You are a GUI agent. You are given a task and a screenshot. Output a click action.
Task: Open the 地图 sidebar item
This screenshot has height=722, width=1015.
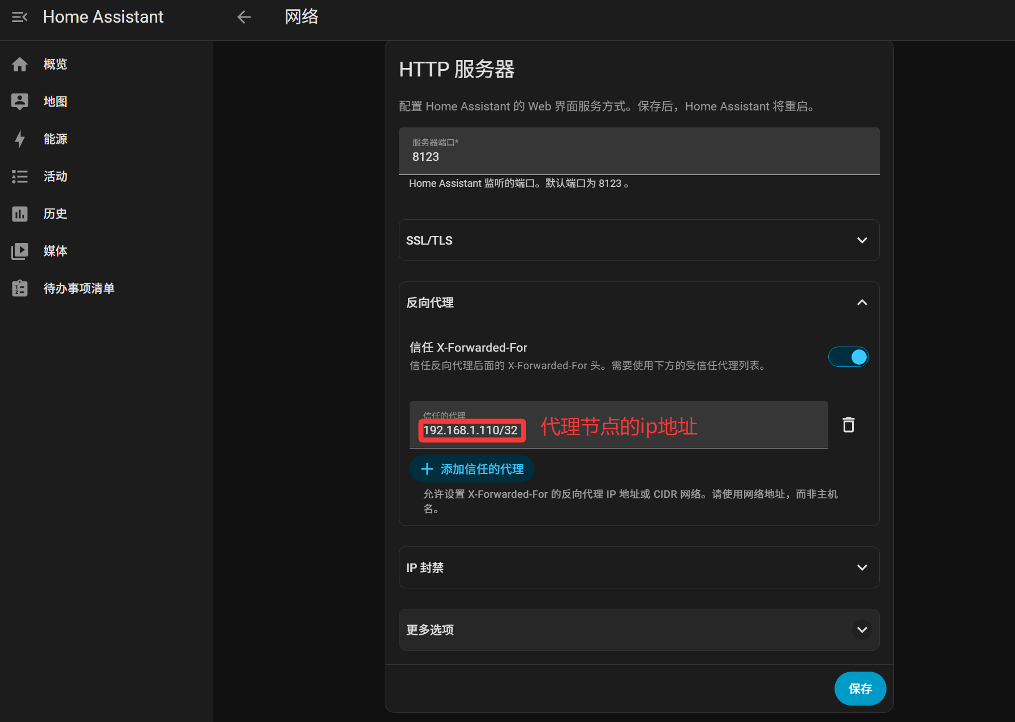click(106, 102)
